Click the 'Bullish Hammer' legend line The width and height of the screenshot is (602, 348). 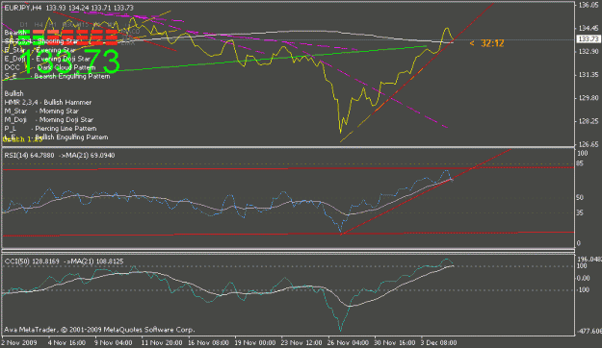click(x=48, y=102)
